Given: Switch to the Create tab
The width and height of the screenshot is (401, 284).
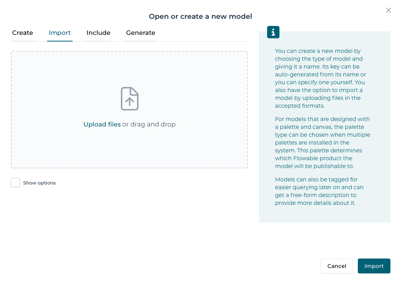Looking at the screenshot, I should 22,33.
